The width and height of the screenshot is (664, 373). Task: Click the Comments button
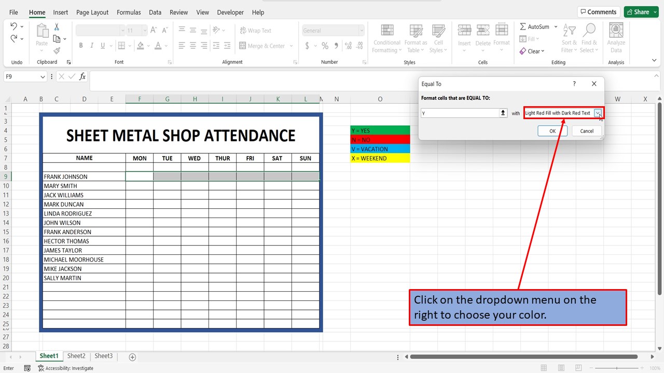(599, 12)
